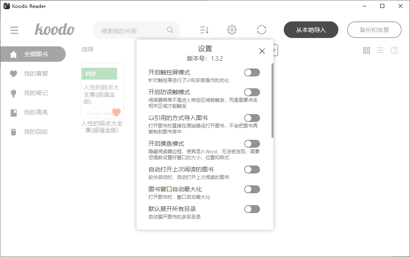Image resolution: width=410 pixels, height=257 pixels.
Task: Open 我的高亮 in the sidebar
Action: coord(36,112)
